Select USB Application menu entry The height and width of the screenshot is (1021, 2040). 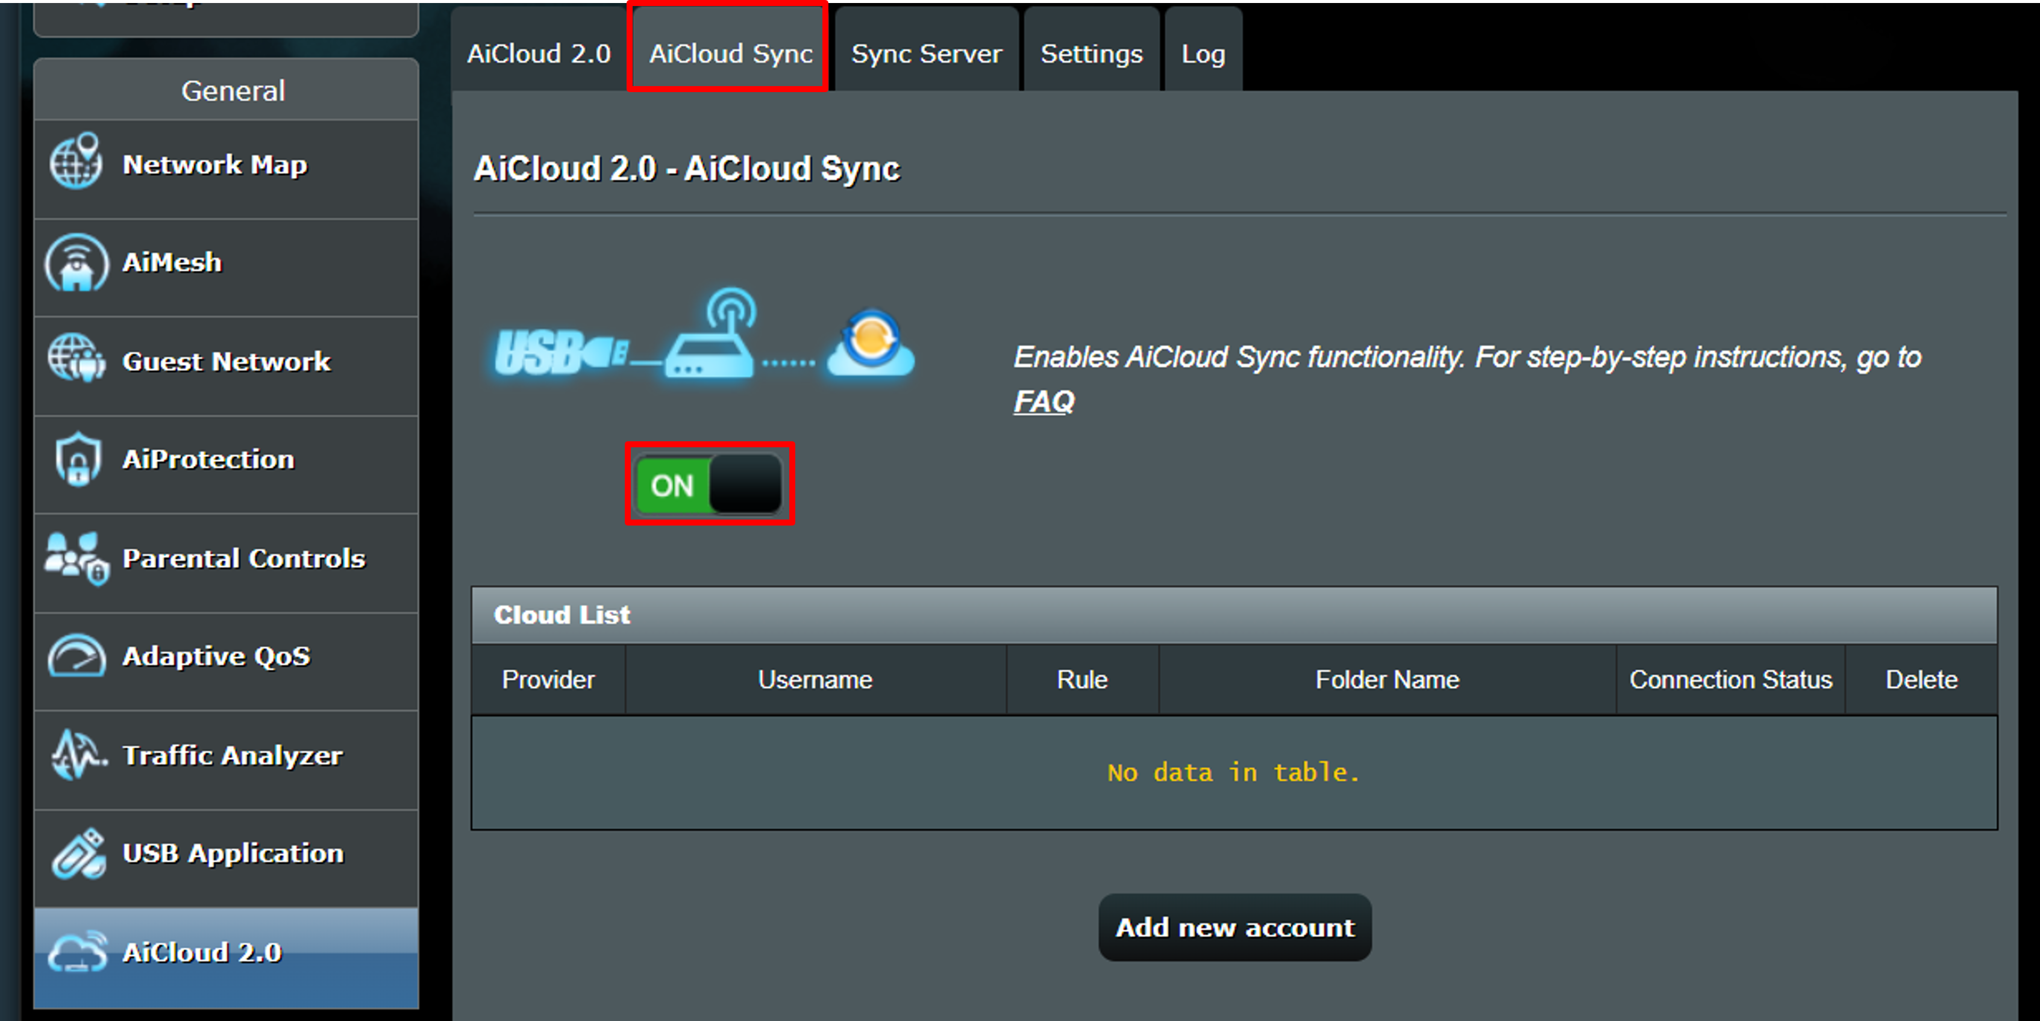pyautogui.click(x=227, y=858)
